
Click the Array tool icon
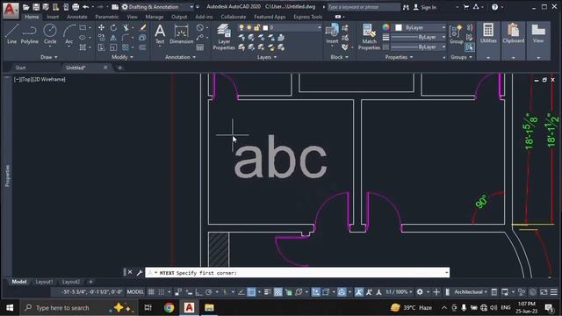(126, 47)
